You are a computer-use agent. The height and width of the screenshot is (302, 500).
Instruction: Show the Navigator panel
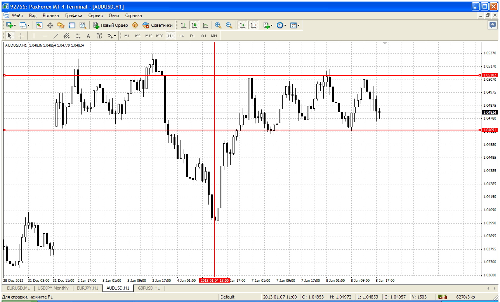[x=61, y=25]
